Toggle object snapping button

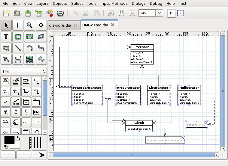point(180,13)
